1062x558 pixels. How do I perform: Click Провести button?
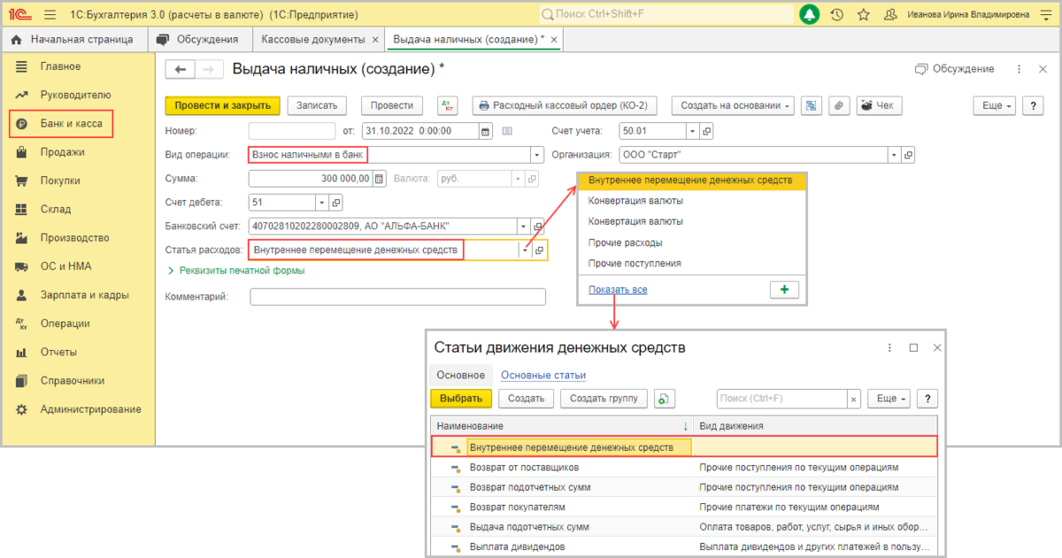click(x=392, y=105)
